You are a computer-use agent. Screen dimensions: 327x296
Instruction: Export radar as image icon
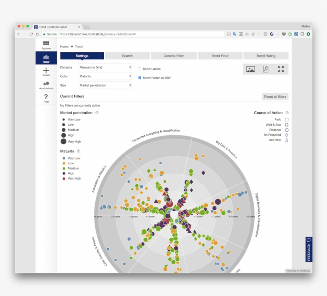coord(250,69)
